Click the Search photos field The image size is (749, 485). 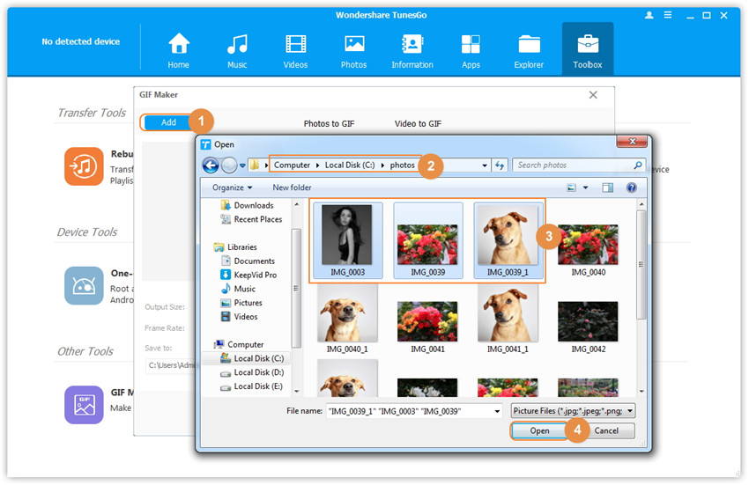coord(574,165)
